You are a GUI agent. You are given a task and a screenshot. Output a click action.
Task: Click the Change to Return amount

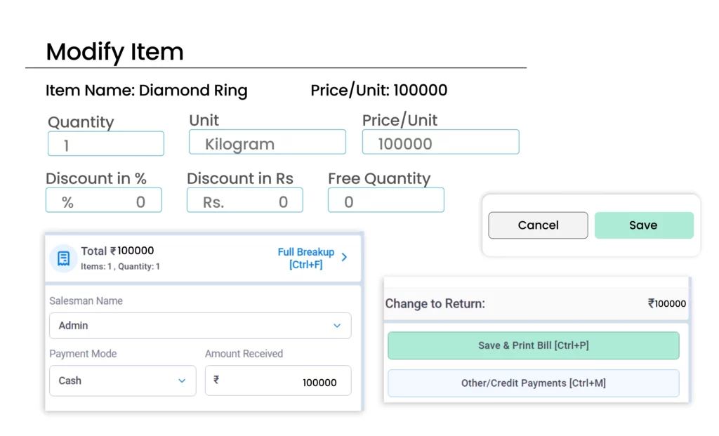[x=666, y=304]
